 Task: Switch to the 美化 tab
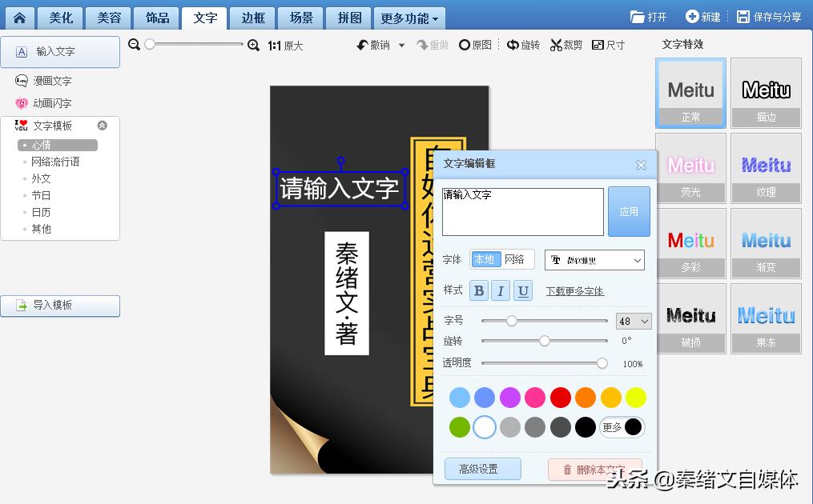(x=60, y=18)
